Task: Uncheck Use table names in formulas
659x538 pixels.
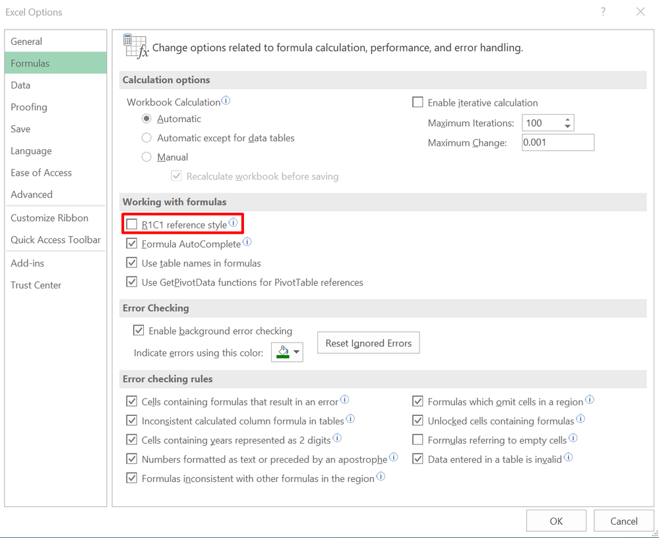Action: click(x=132, y=263)
